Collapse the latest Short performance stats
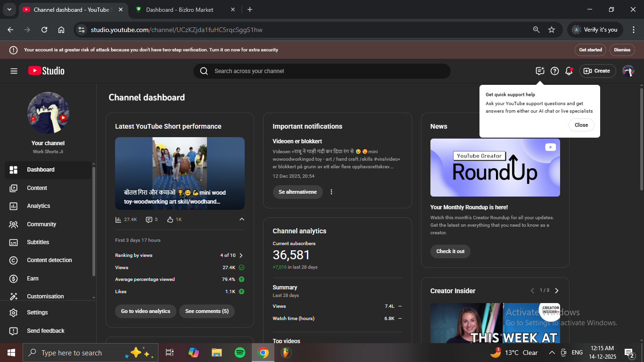This screenshot has width=644, height=362. click(242, 219)
